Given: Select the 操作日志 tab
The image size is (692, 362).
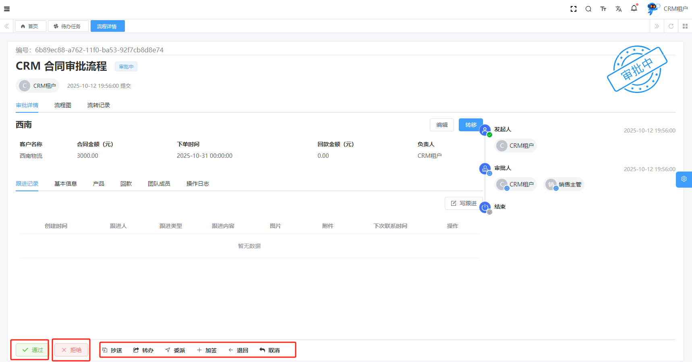Looking at the screenshot, I should pyautogui.click(x=197, y=184).
